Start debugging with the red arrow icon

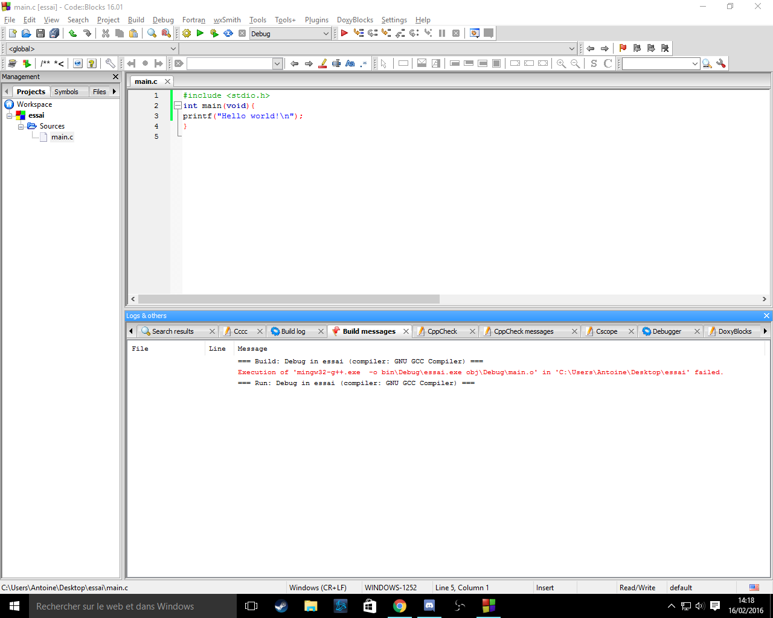tap(344, 34)
